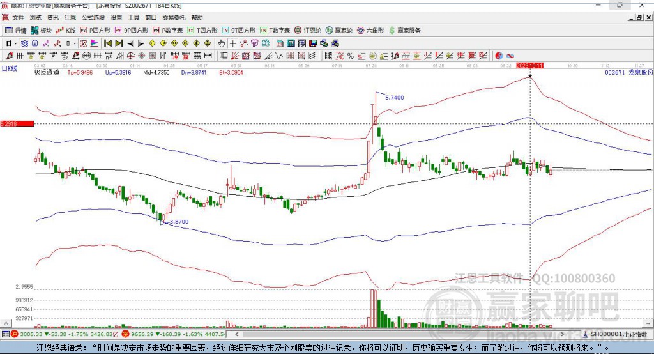Screen dimensions: 654x354
Task: Click the 日K线 period label
Action: pyautogui.click(x=9, y=68)
